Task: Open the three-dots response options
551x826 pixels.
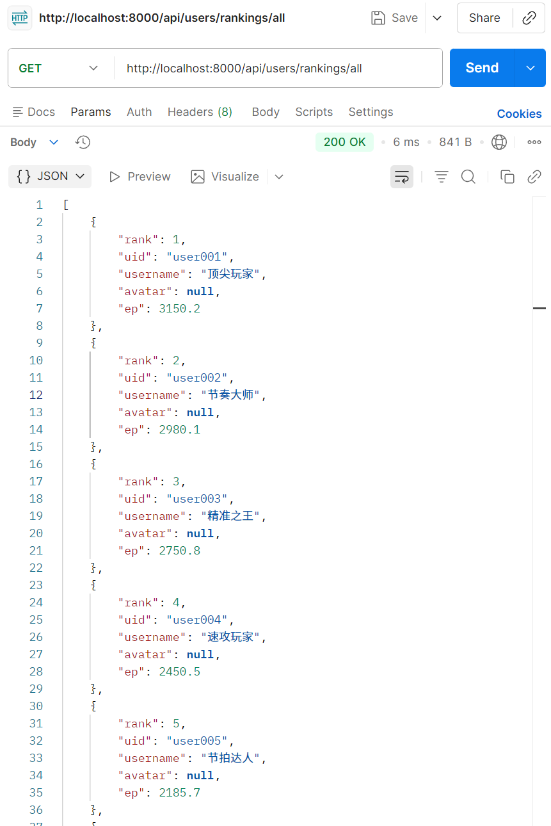Action: point(534,142)
